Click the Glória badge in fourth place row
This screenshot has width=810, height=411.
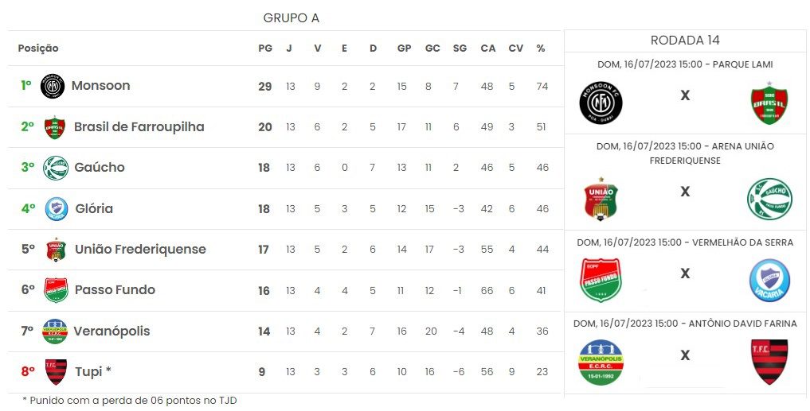(x=57, y=209)
